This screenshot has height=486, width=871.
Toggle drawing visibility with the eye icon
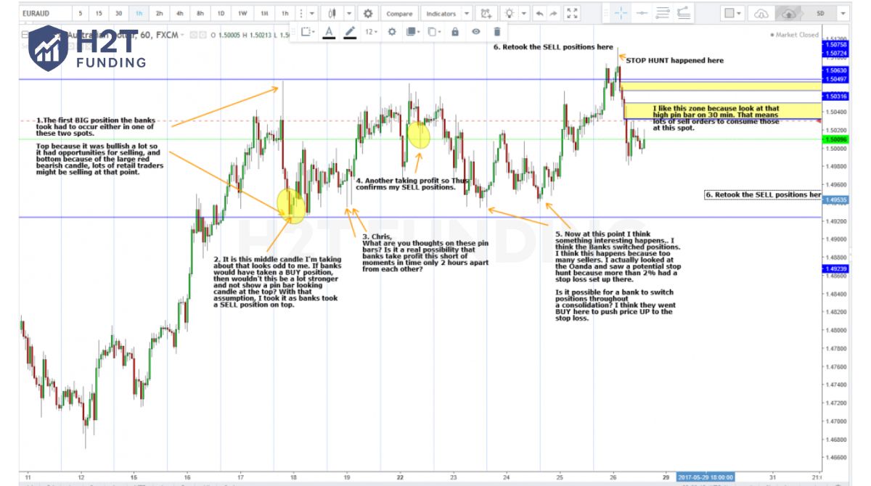pyautogui.click(x=476, y=31)
